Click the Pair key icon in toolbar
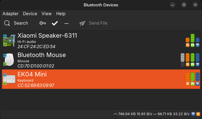This screenshot has width=202, height=119. point(42,23)
